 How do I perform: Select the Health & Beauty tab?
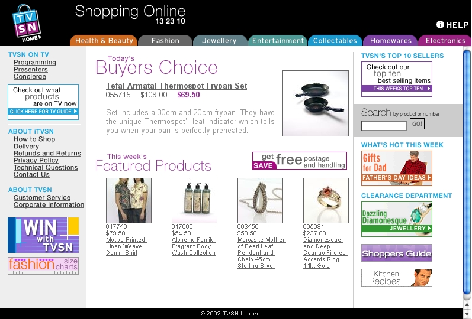(x=104, y=41)
